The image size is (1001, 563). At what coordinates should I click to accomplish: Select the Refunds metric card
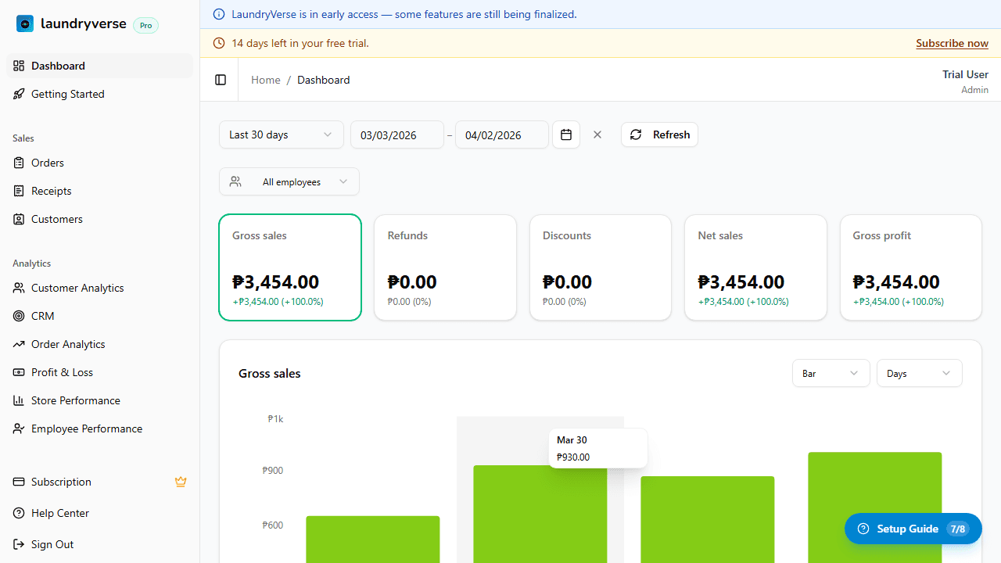444,267
